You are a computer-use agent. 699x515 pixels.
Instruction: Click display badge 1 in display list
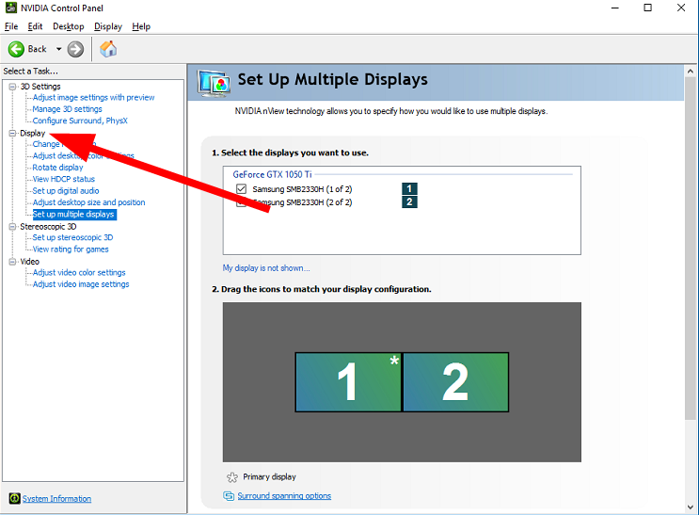point(409,188)
